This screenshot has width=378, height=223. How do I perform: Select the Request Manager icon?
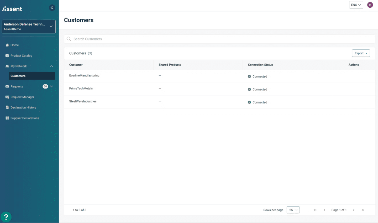click(7, 97)
